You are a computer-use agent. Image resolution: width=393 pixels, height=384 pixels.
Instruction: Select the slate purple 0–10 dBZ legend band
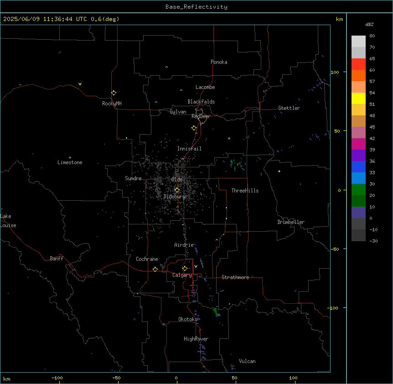(x=358, y=213)
